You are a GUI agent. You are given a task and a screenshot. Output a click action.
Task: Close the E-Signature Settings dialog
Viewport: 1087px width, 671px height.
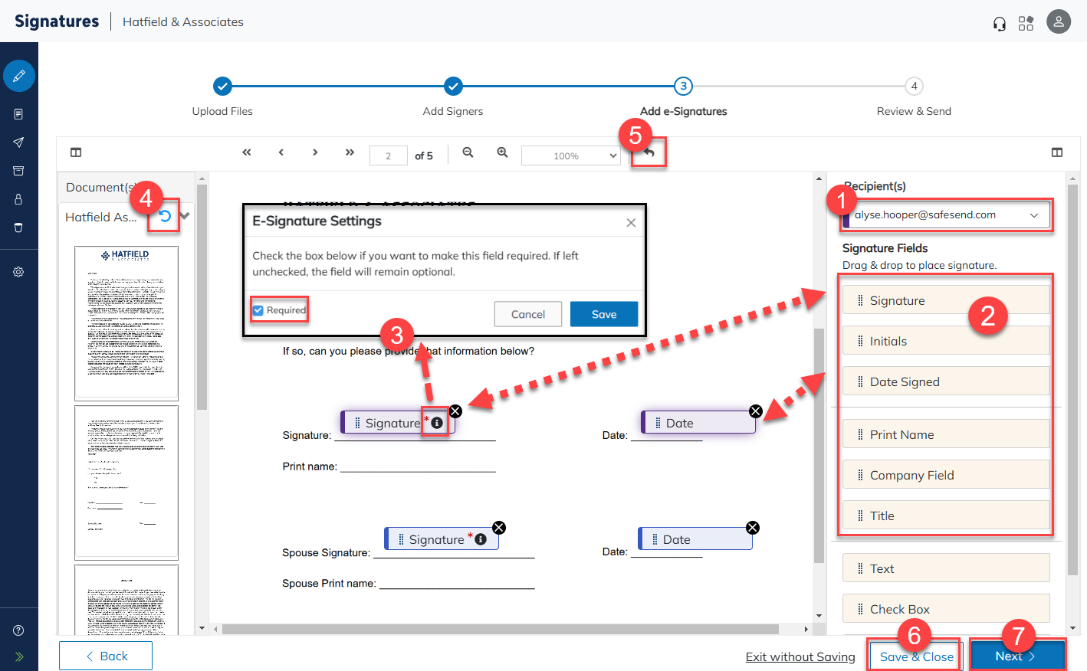coord(631,223)
